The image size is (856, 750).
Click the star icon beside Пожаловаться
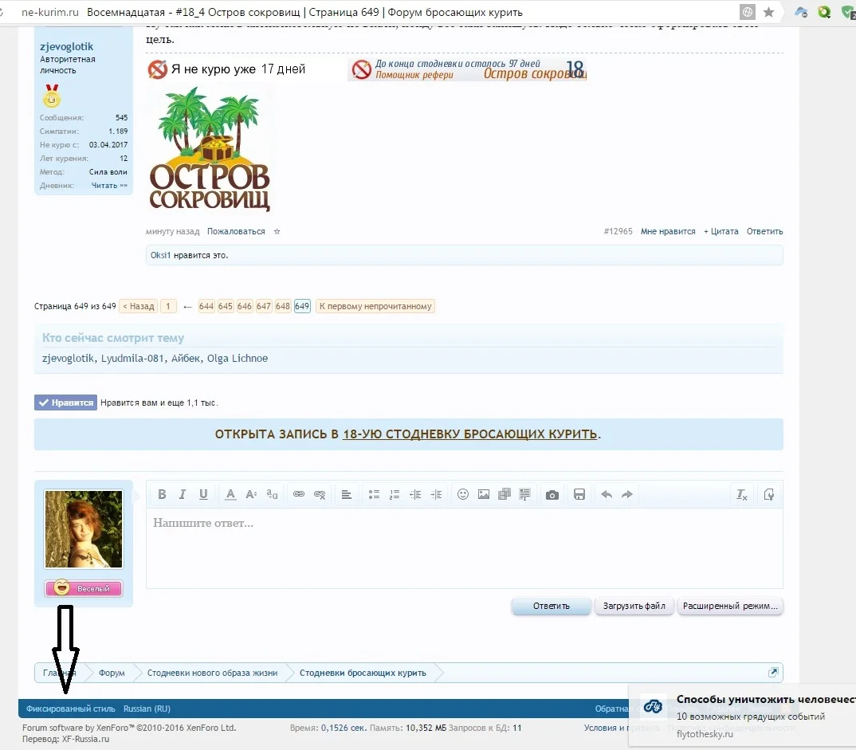point(277,231)
